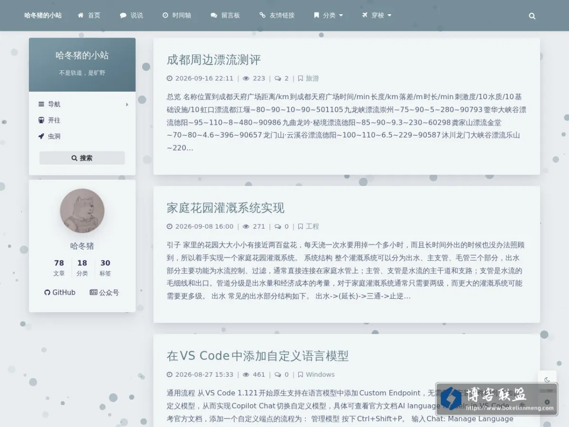Expand the sidebar 导航 menu arrow
Screen dimensions: 569x427
click(127, 104)
